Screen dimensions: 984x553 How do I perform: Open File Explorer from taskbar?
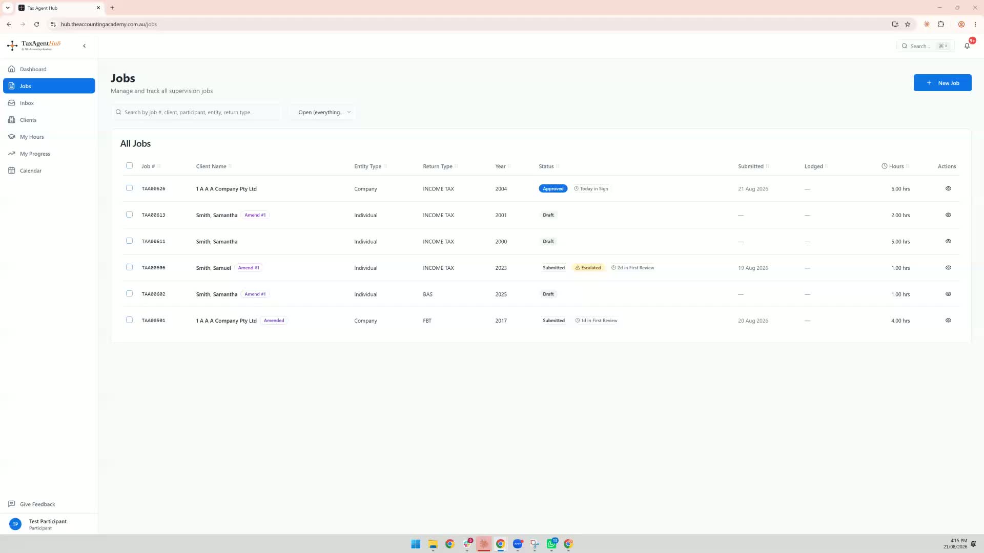[x=433, y=544]
